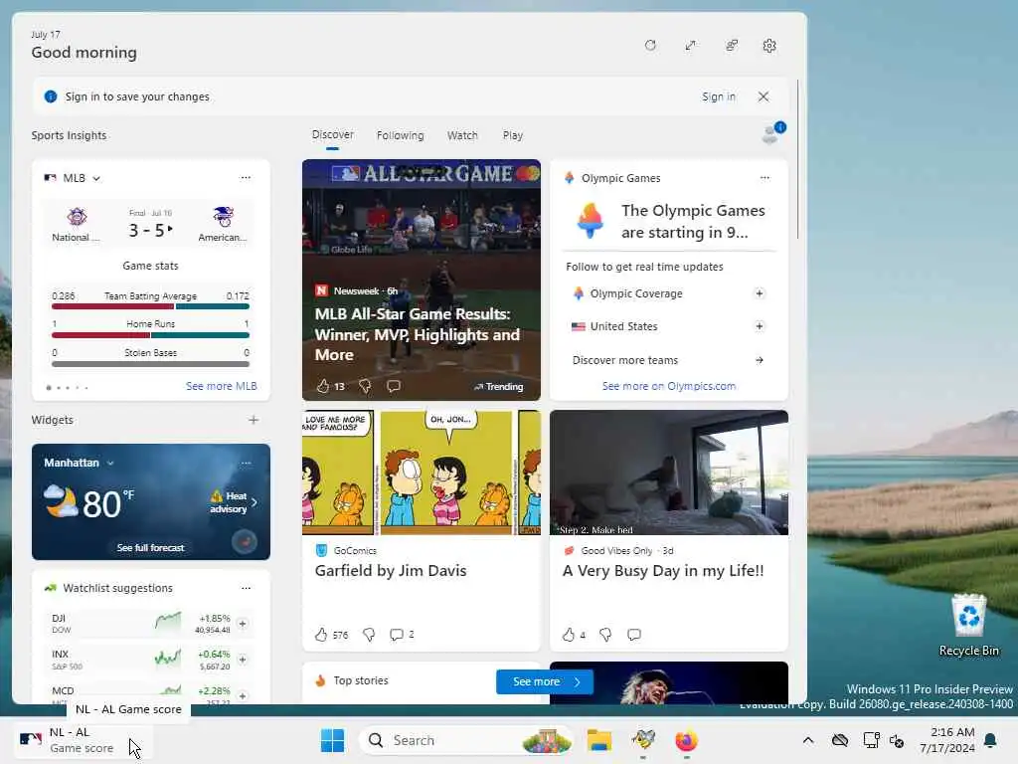The width and height of the screenshot is (1018, 764).
Task: Follow Olympic Coverage with plus
Action: pos(759,293)
